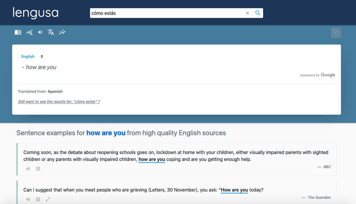Screen dimensions: 356x204
Task: Click the sparkle trend line icon
Action: (62, 32)
